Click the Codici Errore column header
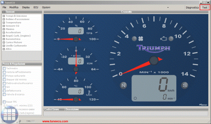This screenshot has width=211, height=124. [52, 109]
